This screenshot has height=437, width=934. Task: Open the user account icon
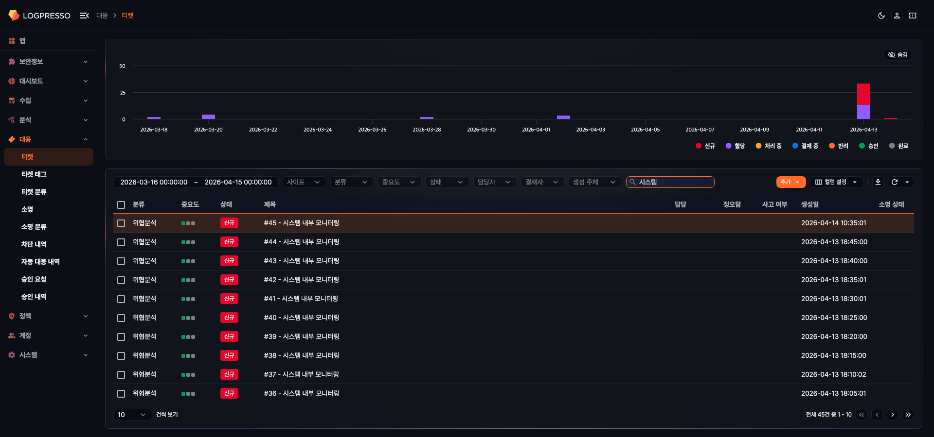[x=897, y=16]
